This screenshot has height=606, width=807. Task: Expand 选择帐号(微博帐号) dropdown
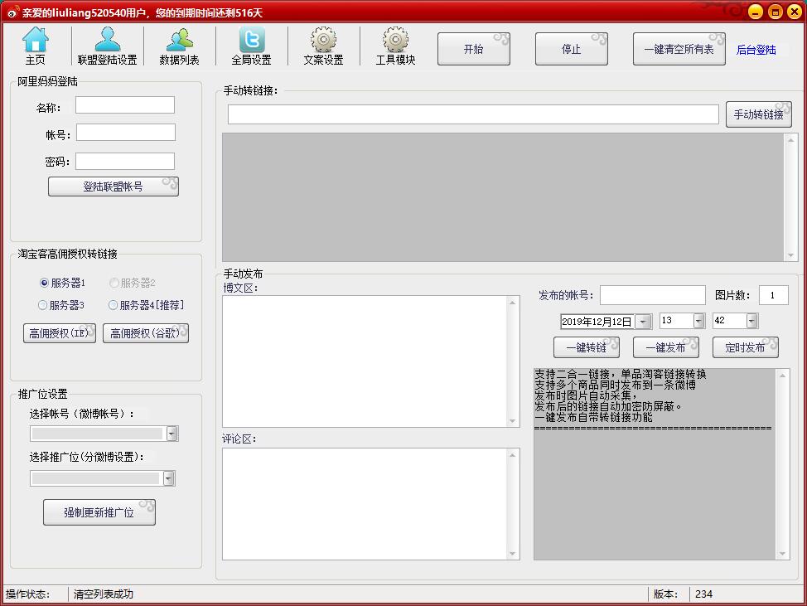point(172,434)
